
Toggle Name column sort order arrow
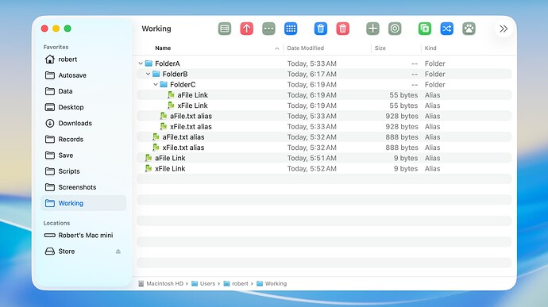(x=277, y=48)
